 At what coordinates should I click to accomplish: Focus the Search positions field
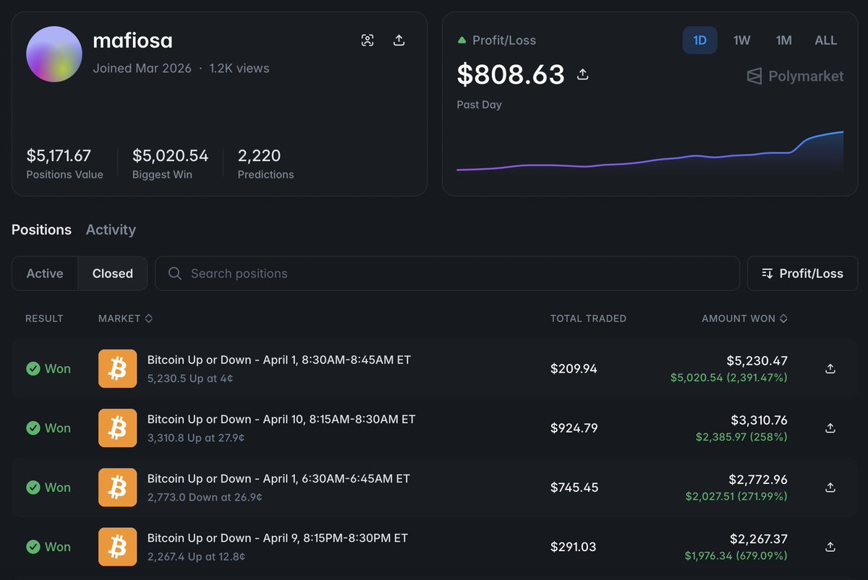(448, 274)
